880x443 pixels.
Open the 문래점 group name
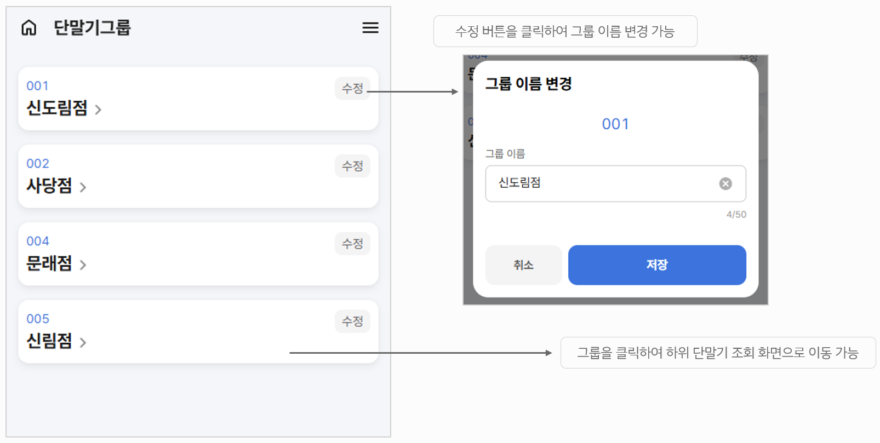click(49, 263)
